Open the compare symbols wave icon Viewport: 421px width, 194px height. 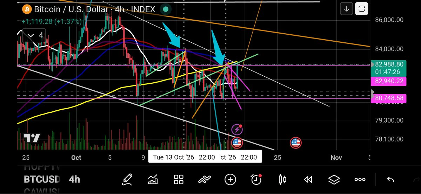click(205, 180)
